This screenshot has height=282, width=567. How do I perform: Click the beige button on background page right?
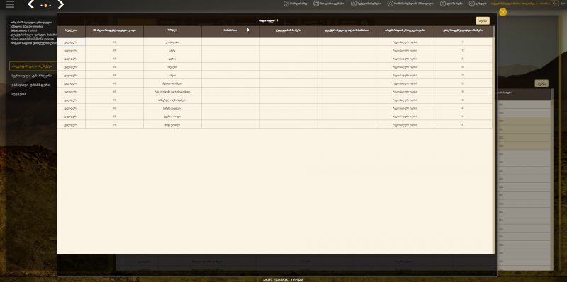click(541, 83)
